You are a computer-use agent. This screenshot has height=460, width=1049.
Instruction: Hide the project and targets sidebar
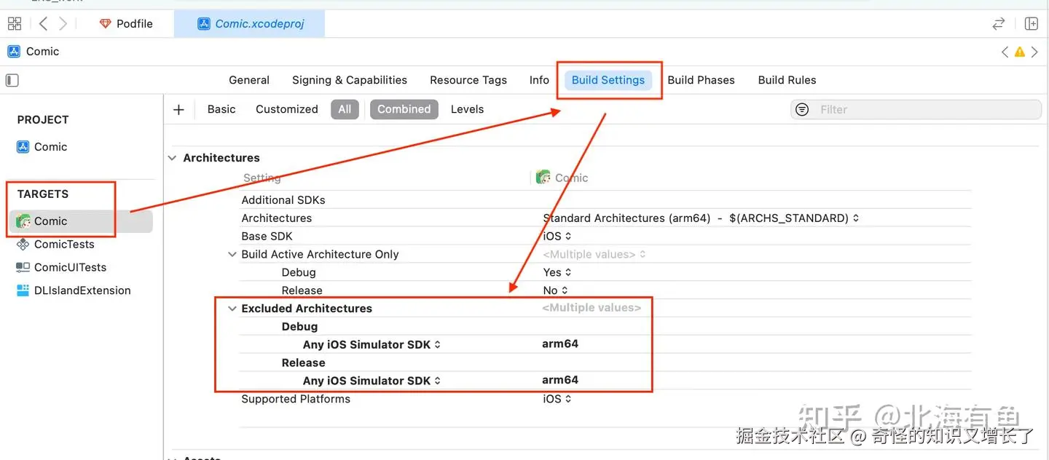coord(12,80)
